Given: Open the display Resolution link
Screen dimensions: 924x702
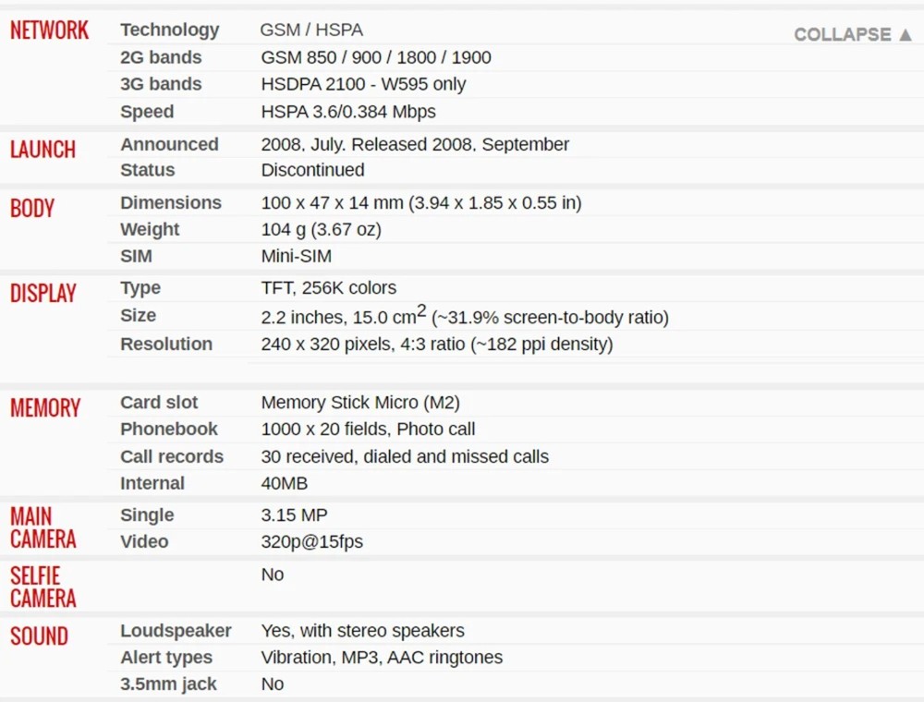Looking at the screenshot, I should [x=165, y=344].
